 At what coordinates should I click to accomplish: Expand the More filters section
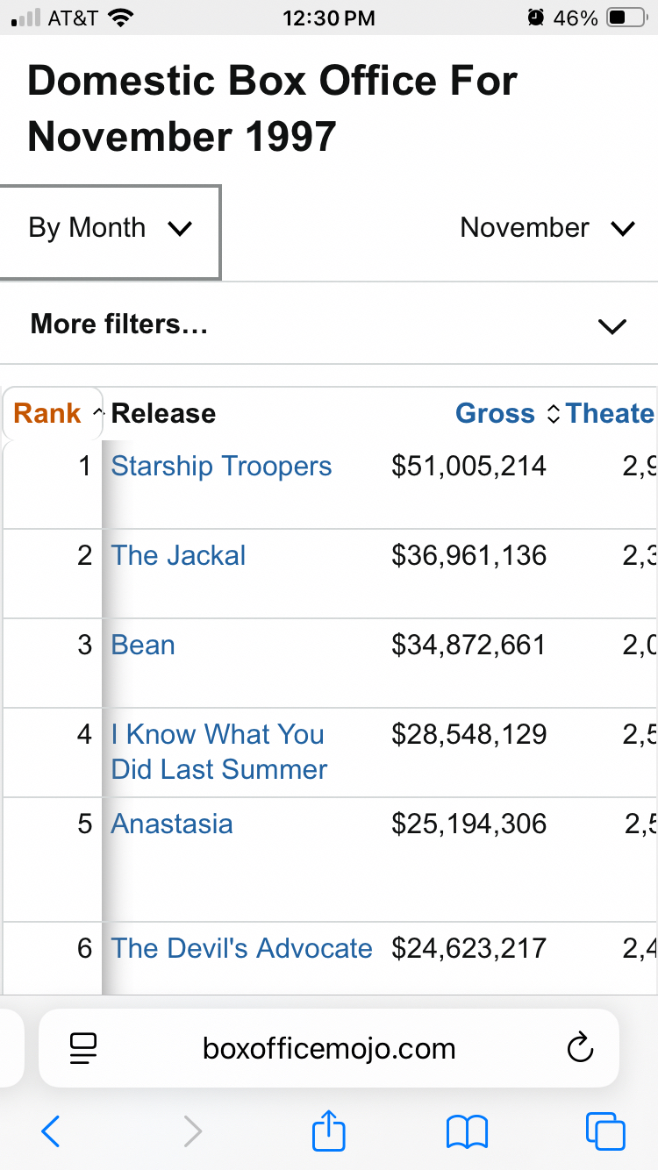pos(329,325)
